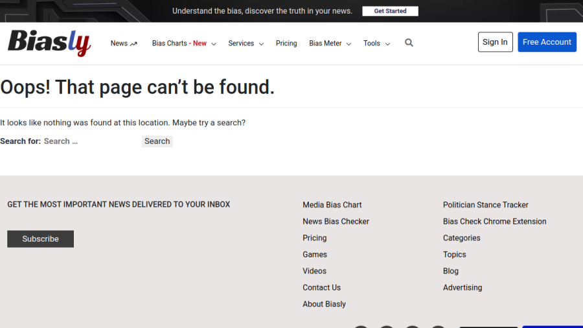This screenshot has height=328, width=583.
Task: Click the Subscribe button
Action: click(x=41, y=239)
